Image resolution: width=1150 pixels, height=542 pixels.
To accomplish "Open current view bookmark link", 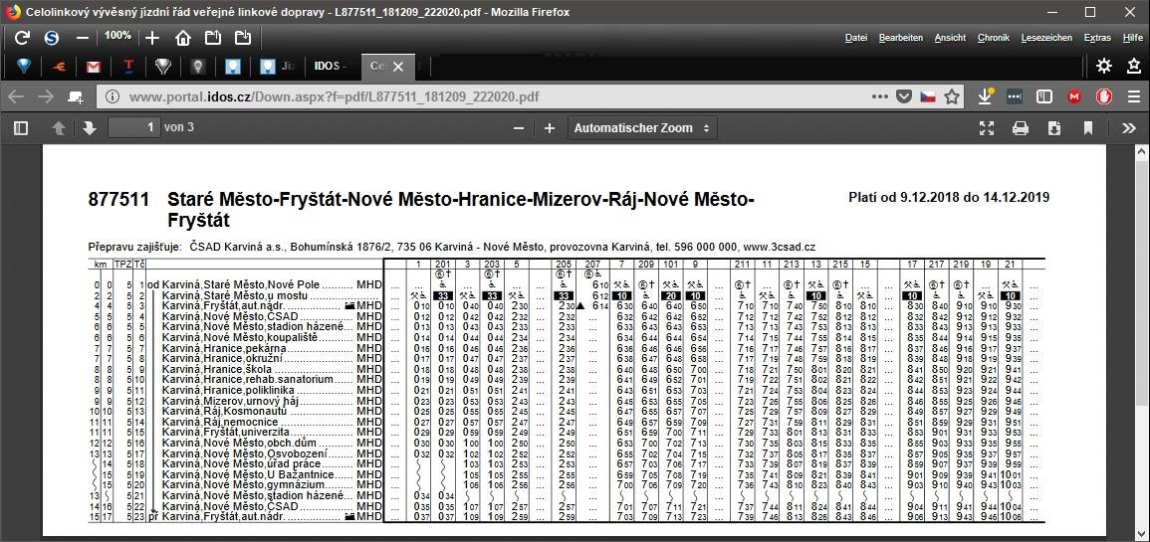I will [x=1087, y=128].
